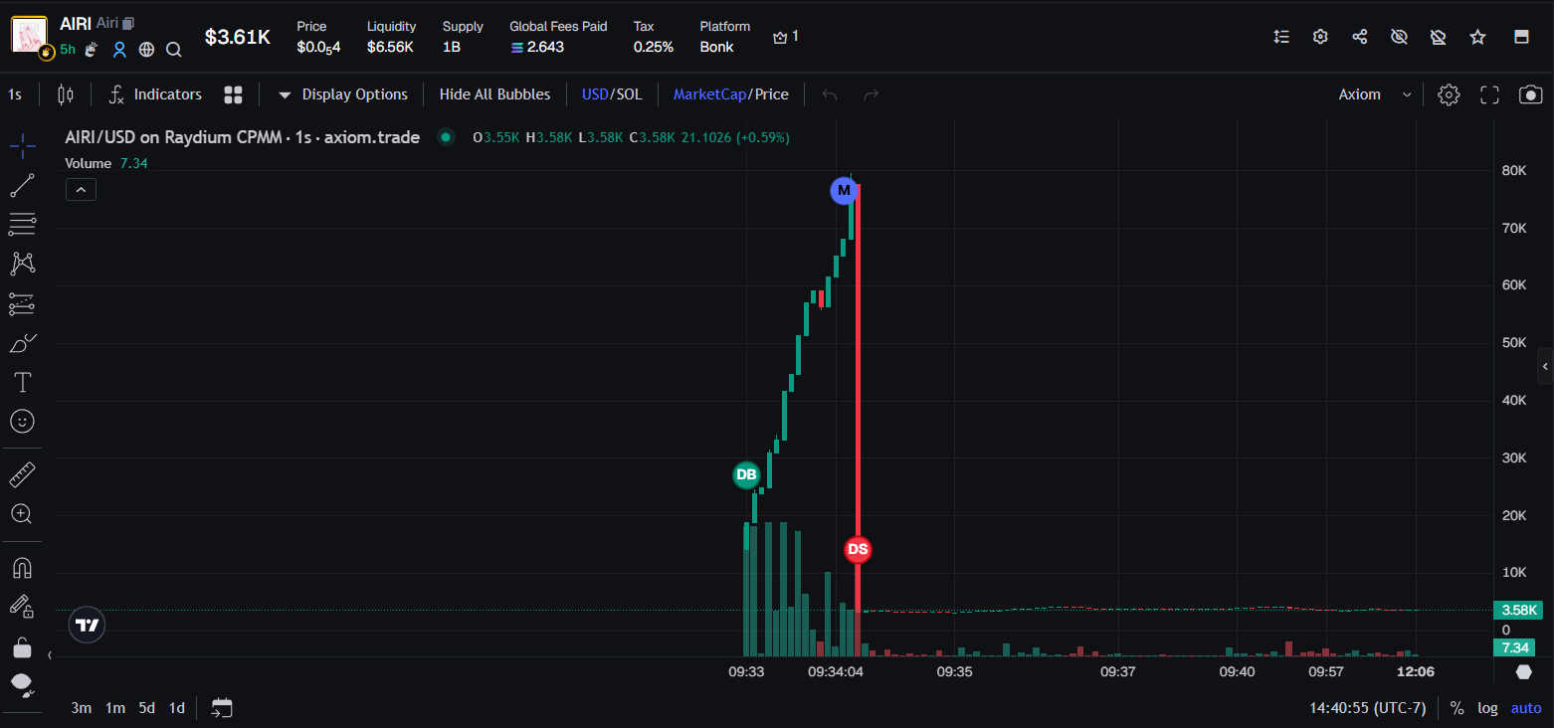Viewport: 1554px width, 728px height.
Task: Select the ruler measure tool
Action: click(22, 475)
